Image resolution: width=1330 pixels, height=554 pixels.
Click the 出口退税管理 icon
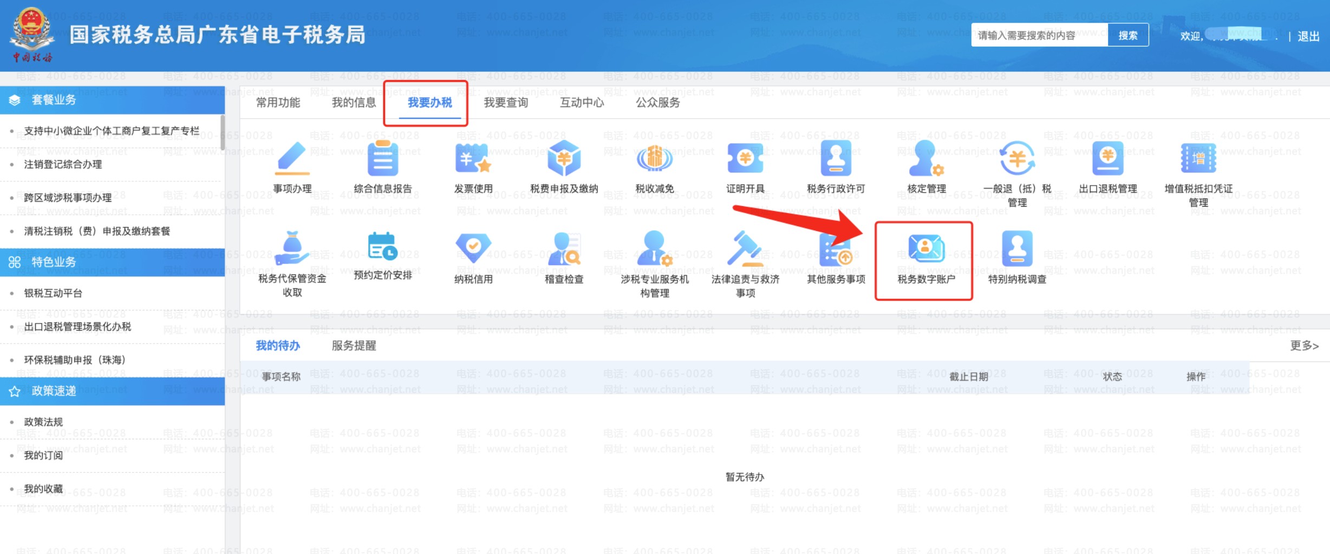point(1107,160)
